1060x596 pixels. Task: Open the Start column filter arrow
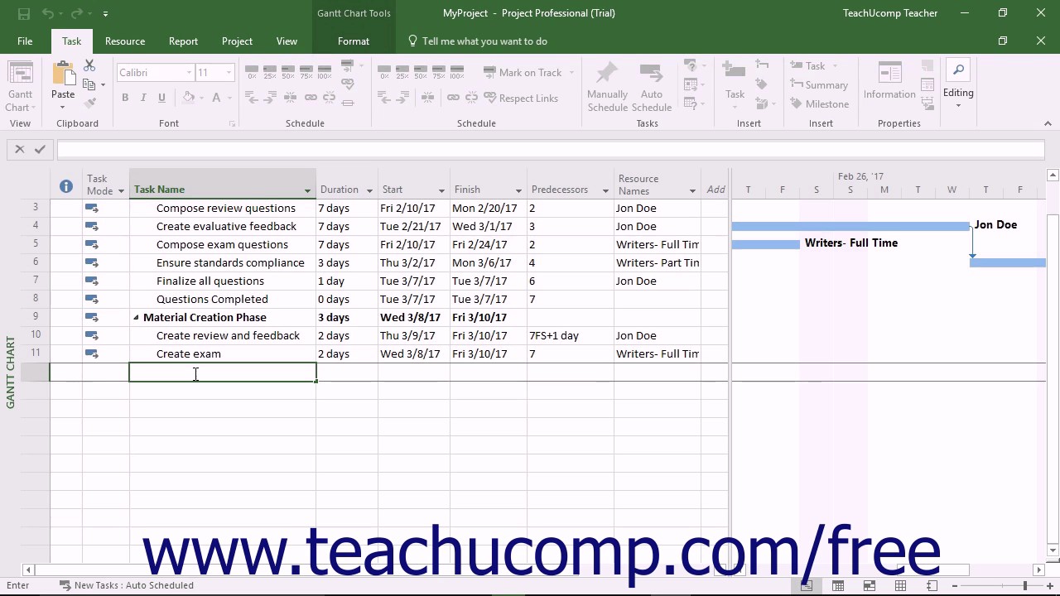point(441,190)
